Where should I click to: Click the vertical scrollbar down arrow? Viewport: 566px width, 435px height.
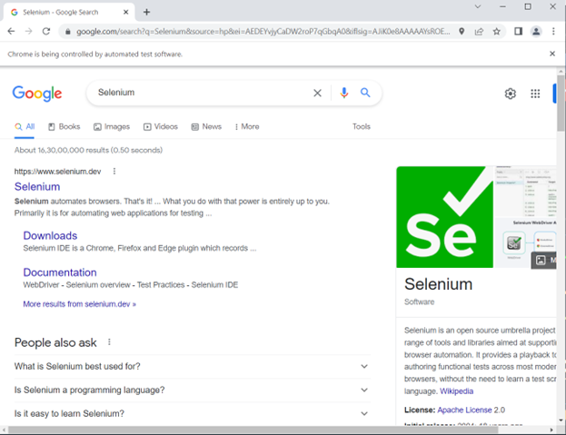[561, 420]
